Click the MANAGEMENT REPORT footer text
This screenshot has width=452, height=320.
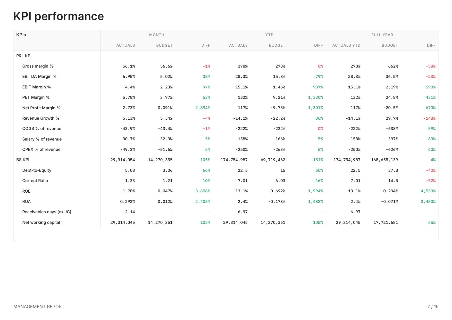39,307
